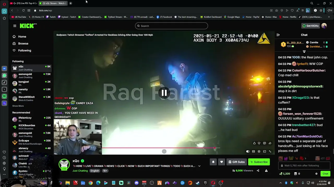
Task: Open the Just Chatting category link
Action: (80, 171)
